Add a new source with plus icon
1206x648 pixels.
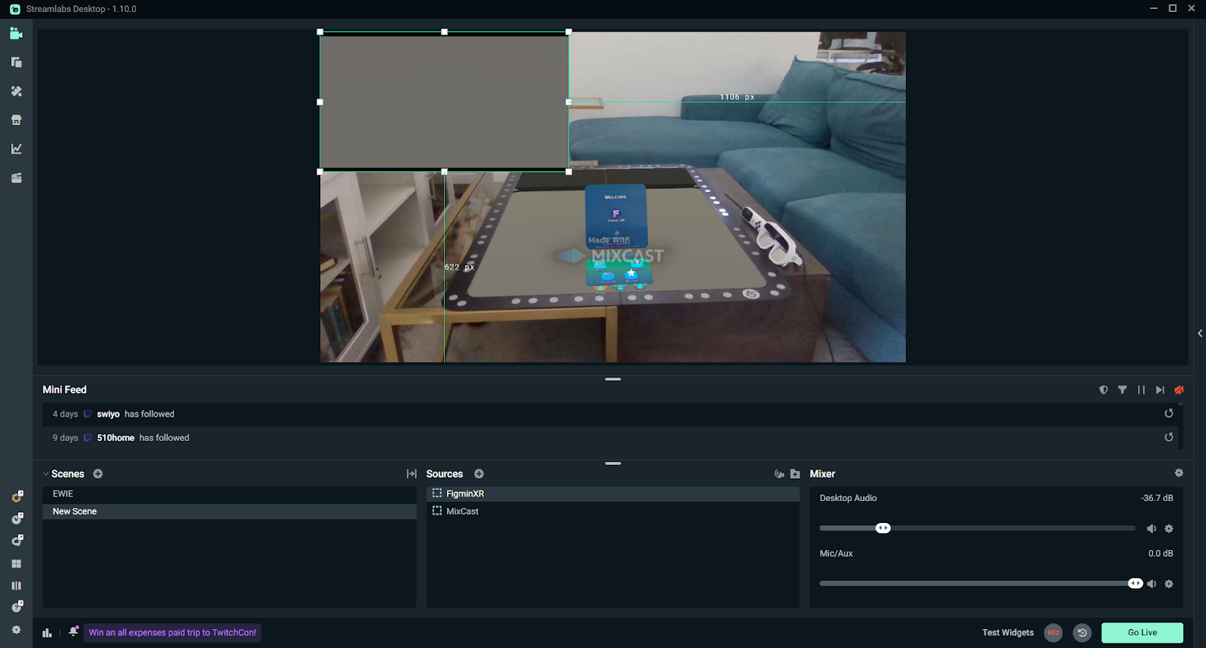coord(479,474)
